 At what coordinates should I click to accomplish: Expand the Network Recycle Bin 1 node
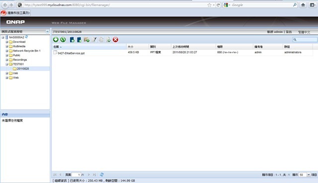click(x=6, y=51)
